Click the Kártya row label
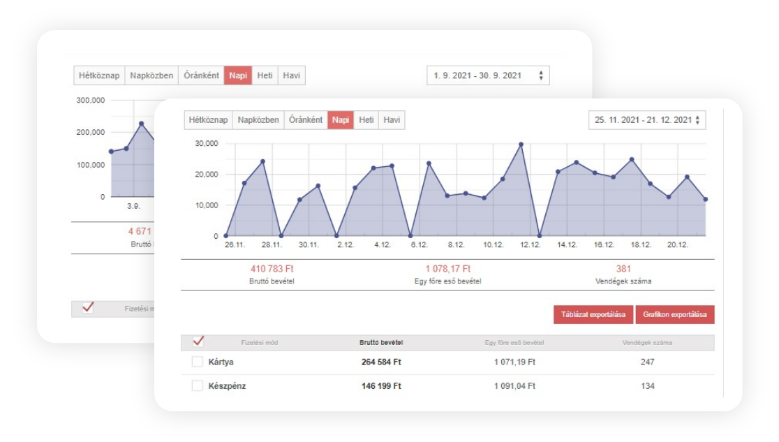This screenshot has height=442, width=779. click(x=221, y=362)
